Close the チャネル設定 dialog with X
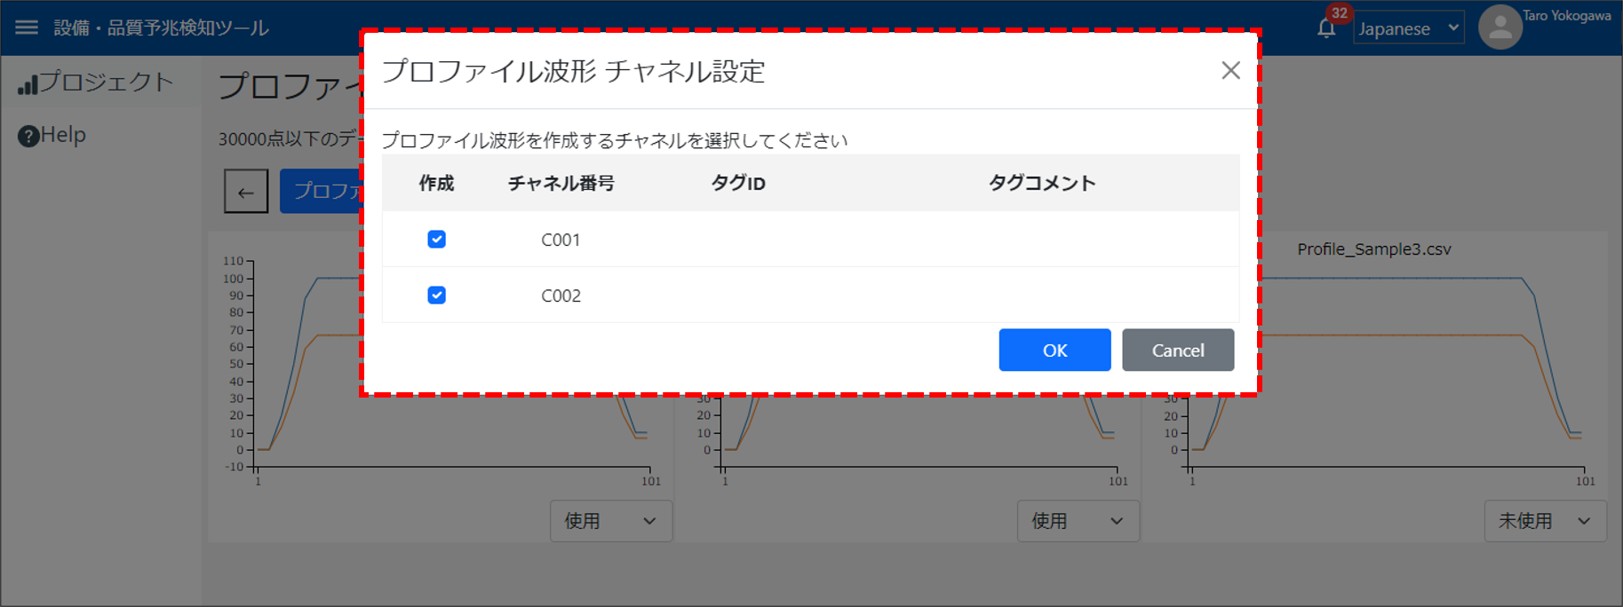This screenshot has height=607, width=1623. (1230, 70)
